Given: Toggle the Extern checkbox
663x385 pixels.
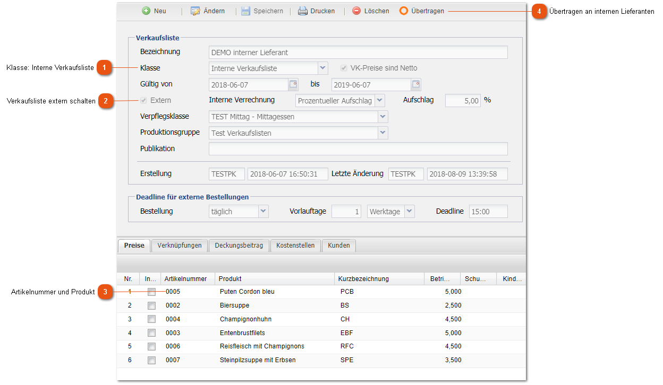Looking at the screenshot, I should 143,100.
